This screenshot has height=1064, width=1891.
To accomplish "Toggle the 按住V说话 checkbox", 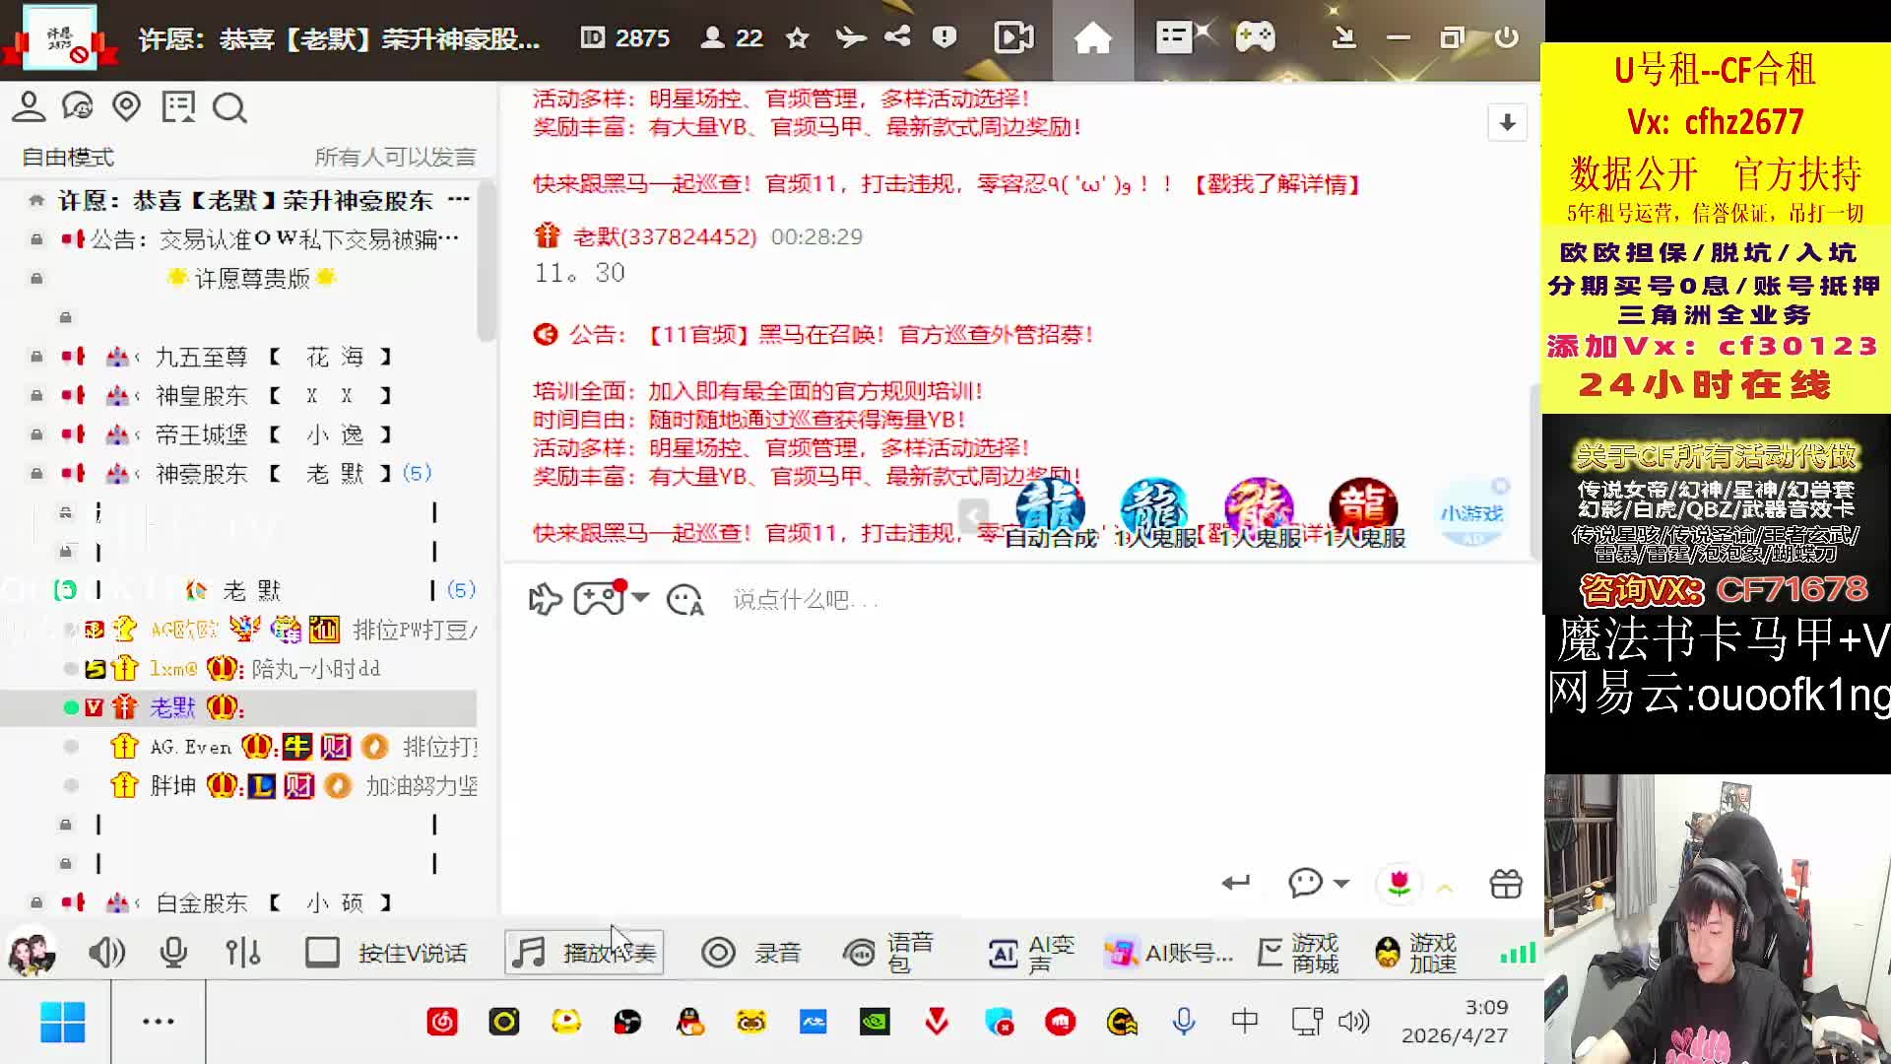I will click(x=322, y=953).
